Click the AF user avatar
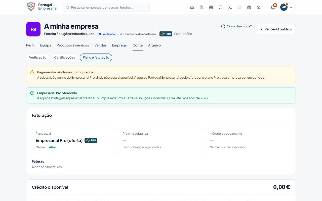Viewport: 322px width, 201px height. (x=284, y=7)
